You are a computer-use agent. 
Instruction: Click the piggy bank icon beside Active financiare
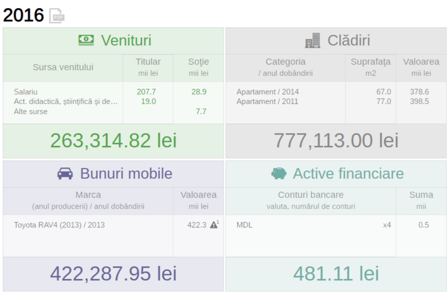click(279, 173)
